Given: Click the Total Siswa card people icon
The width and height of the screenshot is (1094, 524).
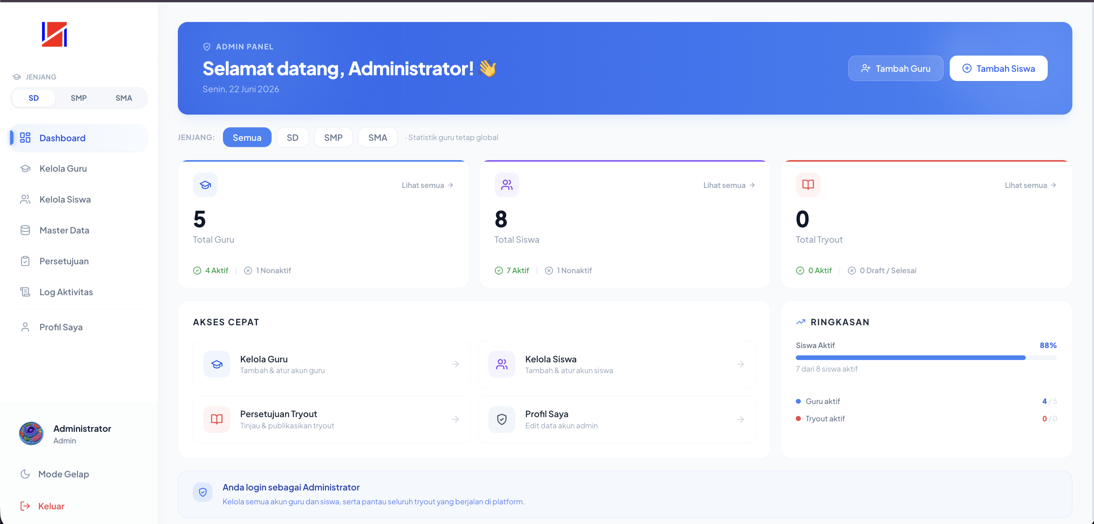Looking at the screenshot, I should click(x=506, y=185).
